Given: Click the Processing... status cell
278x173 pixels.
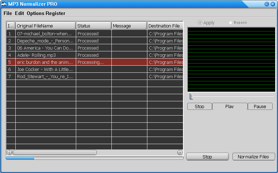Looking at the screenshot, I should tap(94, 62).
